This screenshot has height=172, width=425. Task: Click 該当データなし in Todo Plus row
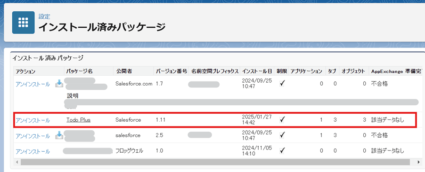click(x=388, y=120)
